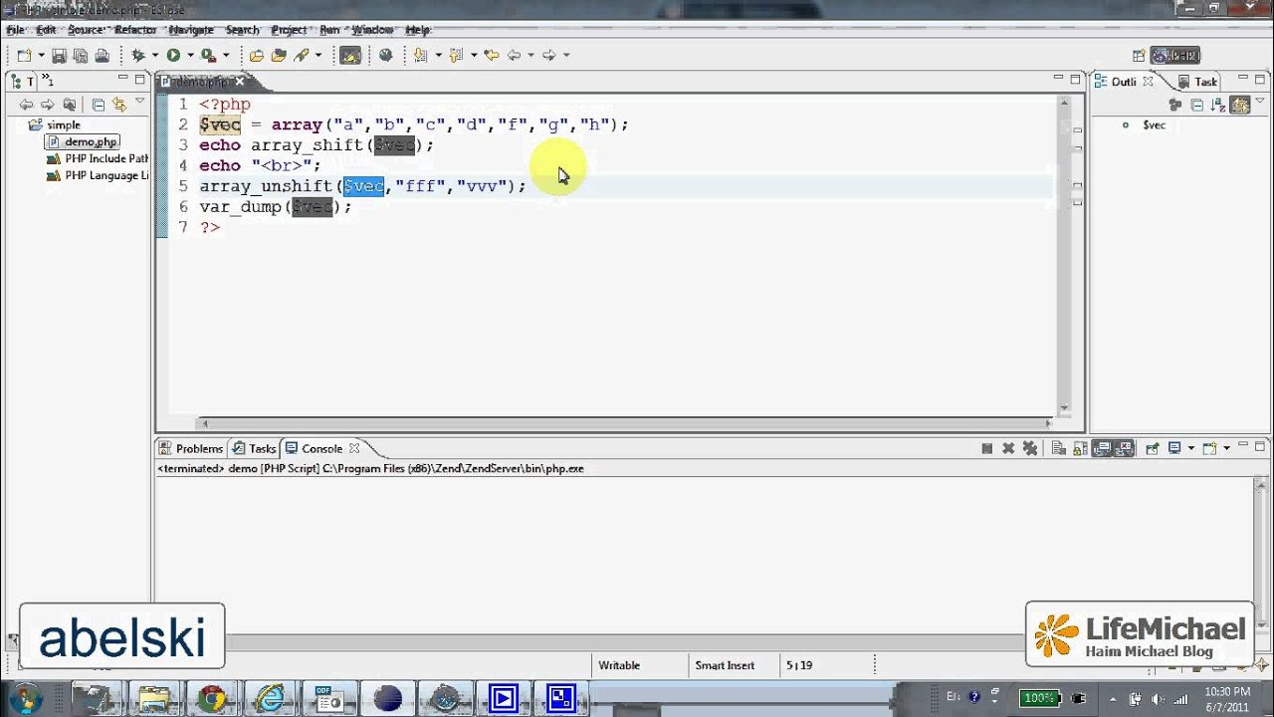Select $vec in the Outline view
The width and height of the screenshot is (1274, 717).
pos(1154,124)
